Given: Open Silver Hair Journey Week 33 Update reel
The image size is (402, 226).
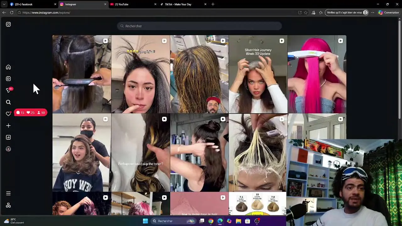Looking at the screenshot, I should (x=258, y=74).
